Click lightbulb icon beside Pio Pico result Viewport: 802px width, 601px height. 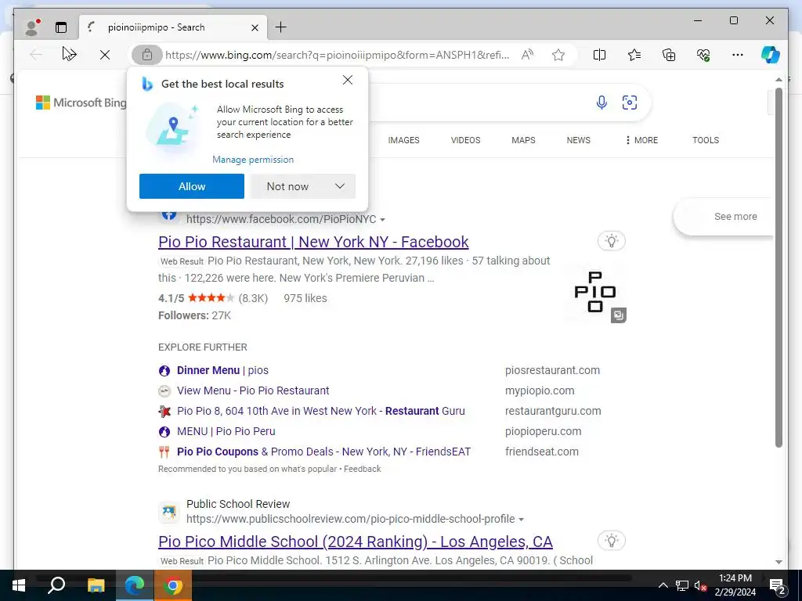(x=611, y=541)
